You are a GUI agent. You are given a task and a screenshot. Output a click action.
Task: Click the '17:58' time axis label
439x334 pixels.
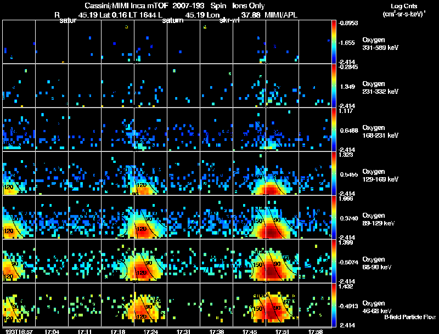(x=315, y=332)
